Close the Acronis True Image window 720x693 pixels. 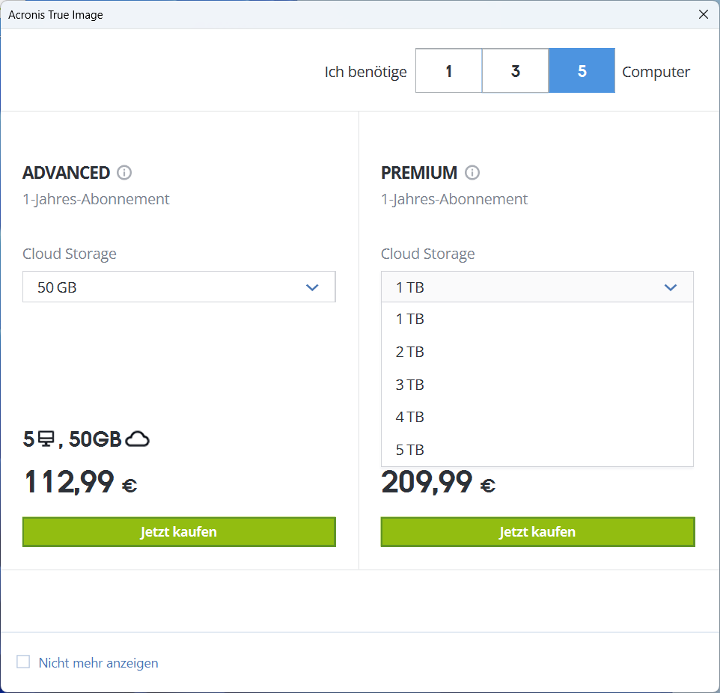(704, 14)
